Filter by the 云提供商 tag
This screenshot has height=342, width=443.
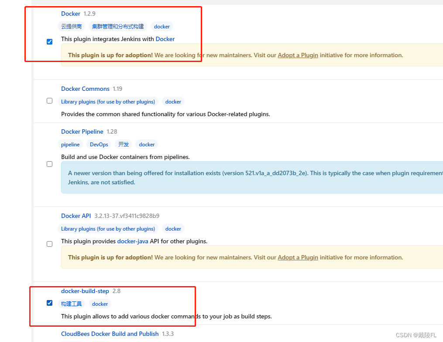[72, 27]
